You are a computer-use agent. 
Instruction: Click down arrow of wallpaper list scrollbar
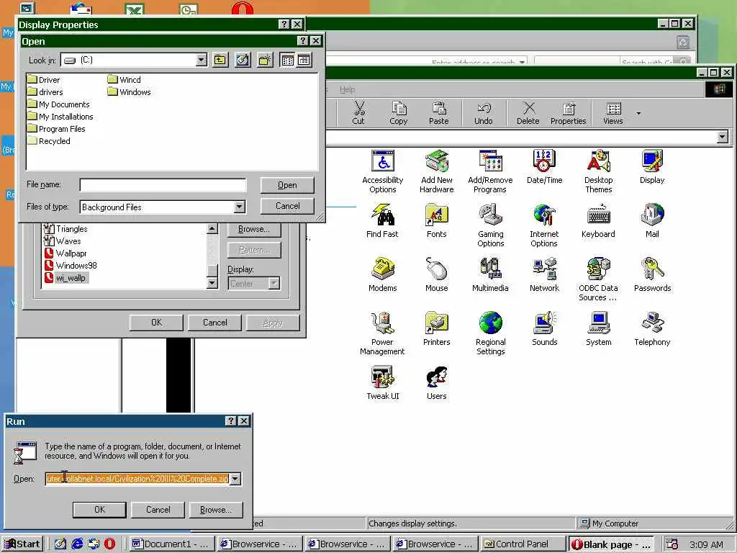point(212,284)
